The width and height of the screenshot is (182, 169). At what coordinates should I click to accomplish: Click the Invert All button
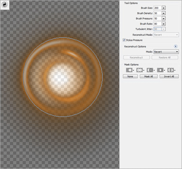(169, 76)
